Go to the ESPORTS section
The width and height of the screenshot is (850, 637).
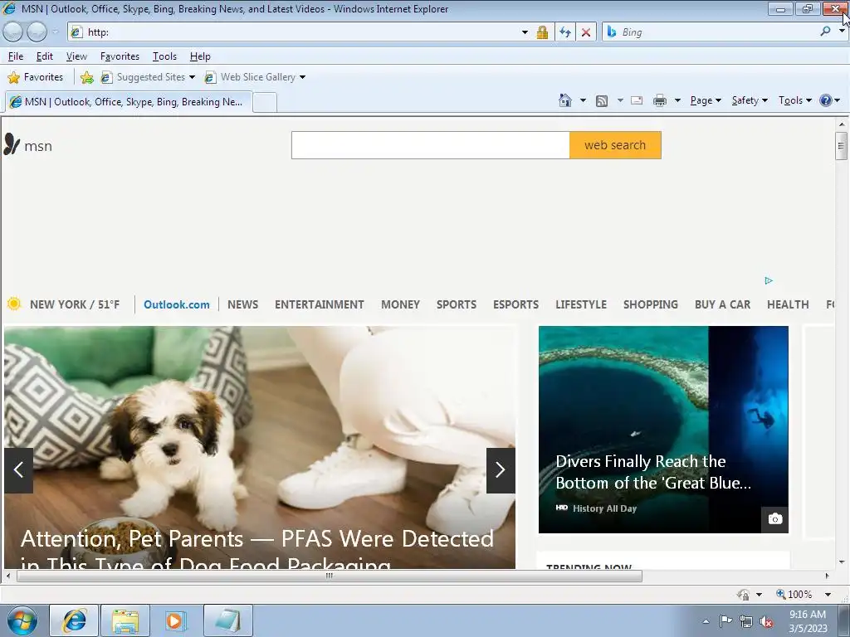point(515,304)
